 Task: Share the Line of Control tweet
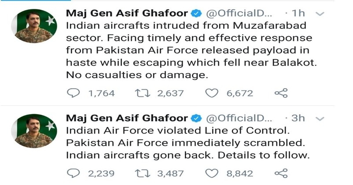point(281,173)
